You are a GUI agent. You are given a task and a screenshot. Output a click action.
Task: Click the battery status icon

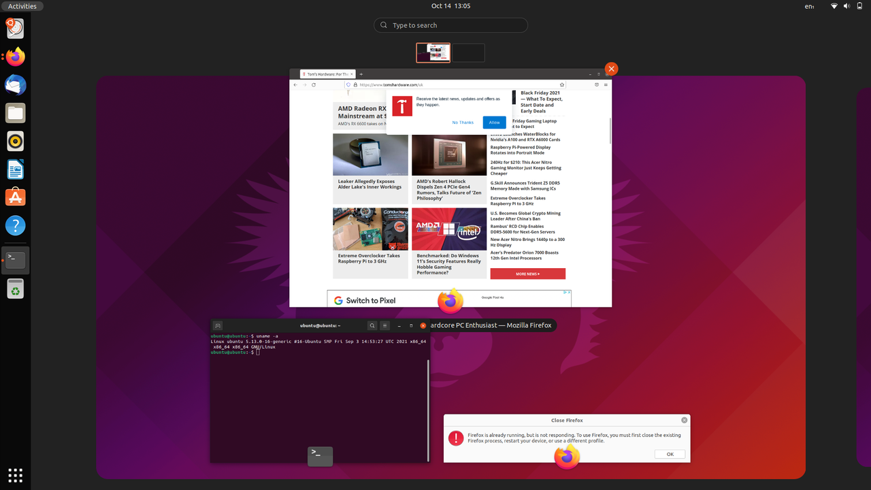point(860,6)
